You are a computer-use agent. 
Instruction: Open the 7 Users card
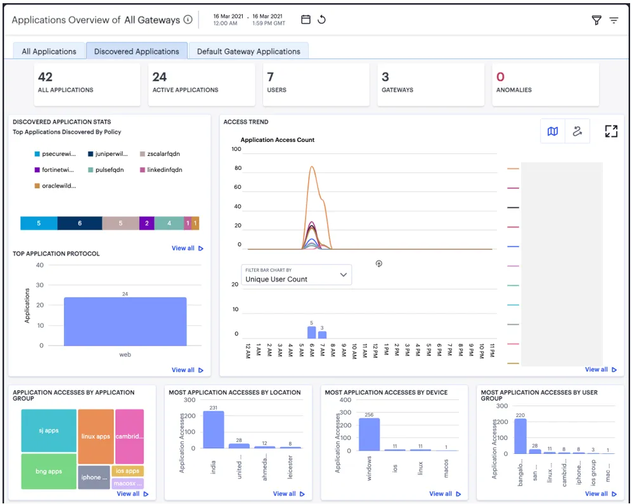point(316,85)
